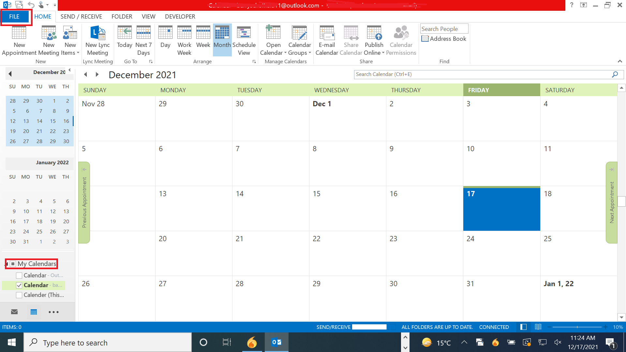Adjust the zoom slider in status bar
This screenshot has width=626, height=352.
click(x=577, y=327)
